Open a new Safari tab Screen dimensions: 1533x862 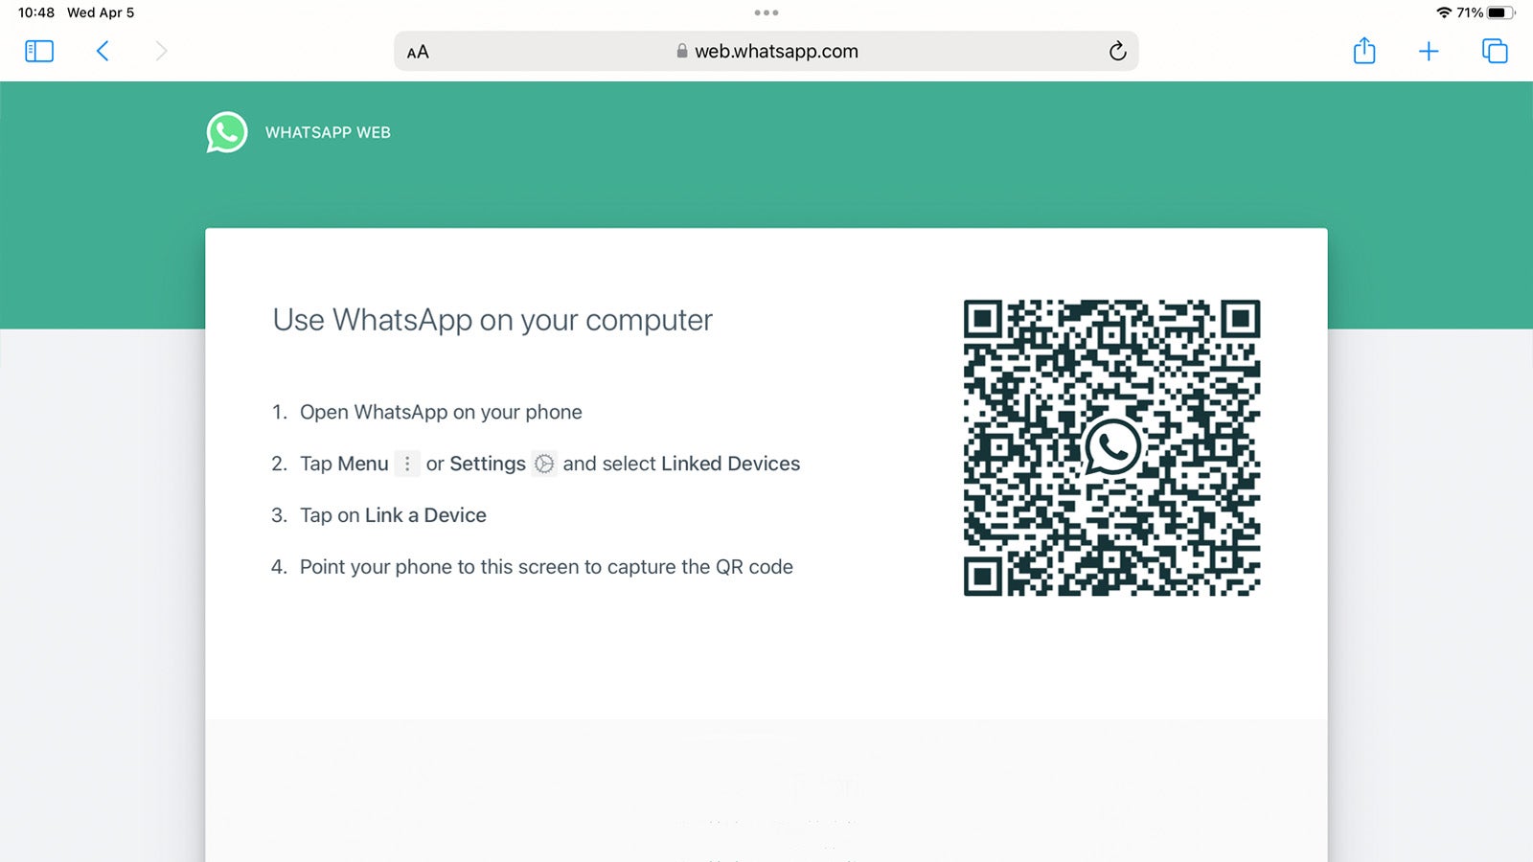[x=1429, y=51]
